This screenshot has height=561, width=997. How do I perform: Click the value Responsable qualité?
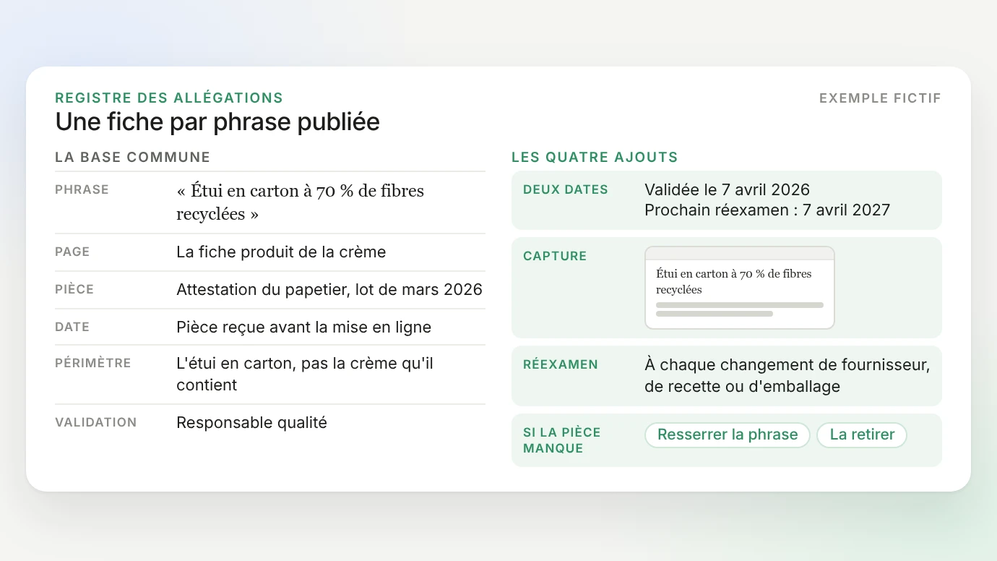[x=251, y=423]
